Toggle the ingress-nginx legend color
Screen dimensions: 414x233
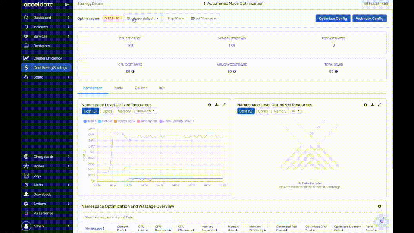click(x=115, y=121)
